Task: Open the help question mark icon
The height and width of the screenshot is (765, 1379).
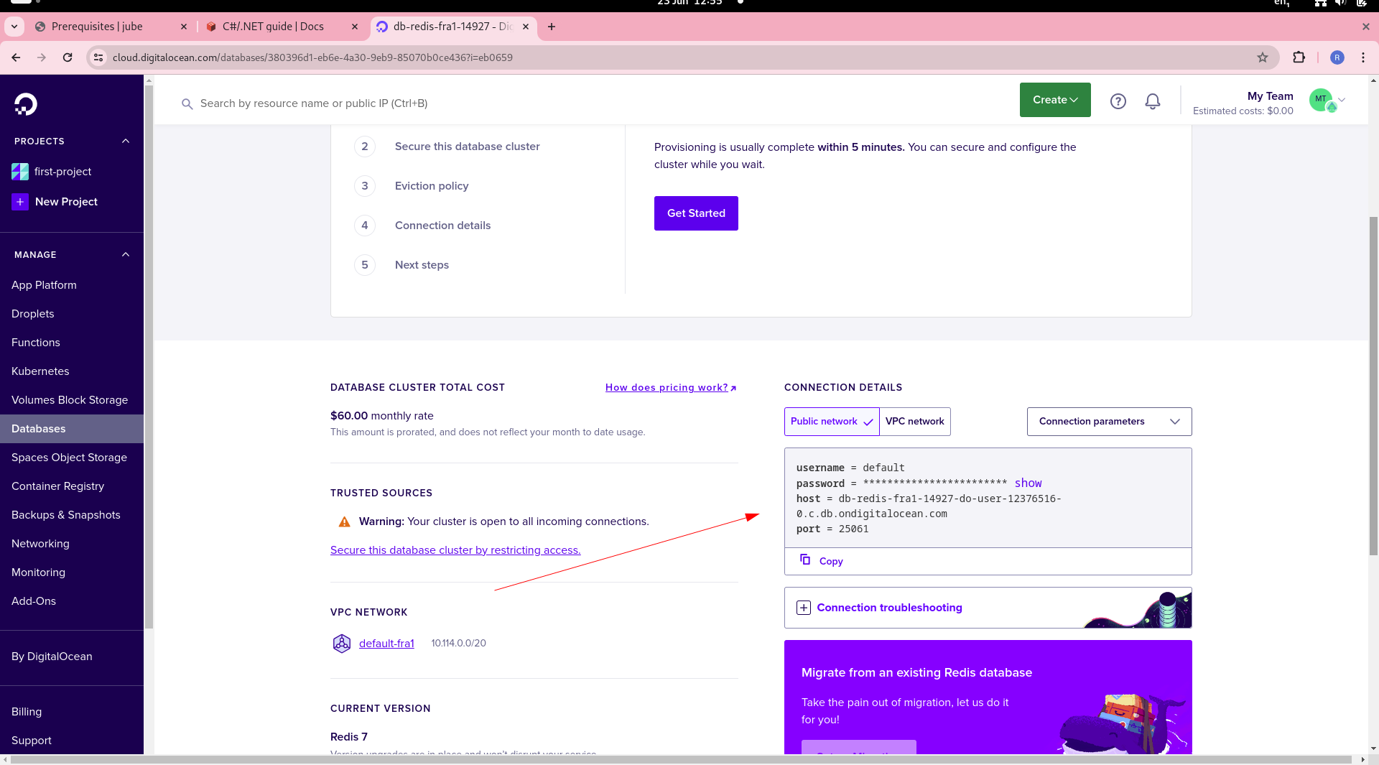Action: pos(1118,101)
